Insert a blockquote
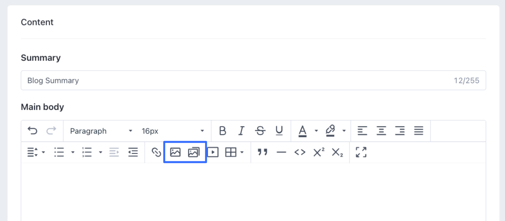The height and width of the screenshot is (221, 505). [263, 152]
